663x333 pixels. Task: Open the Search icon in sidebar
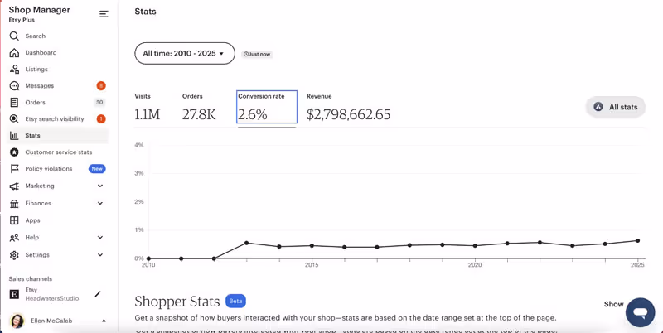pos(14,36)
